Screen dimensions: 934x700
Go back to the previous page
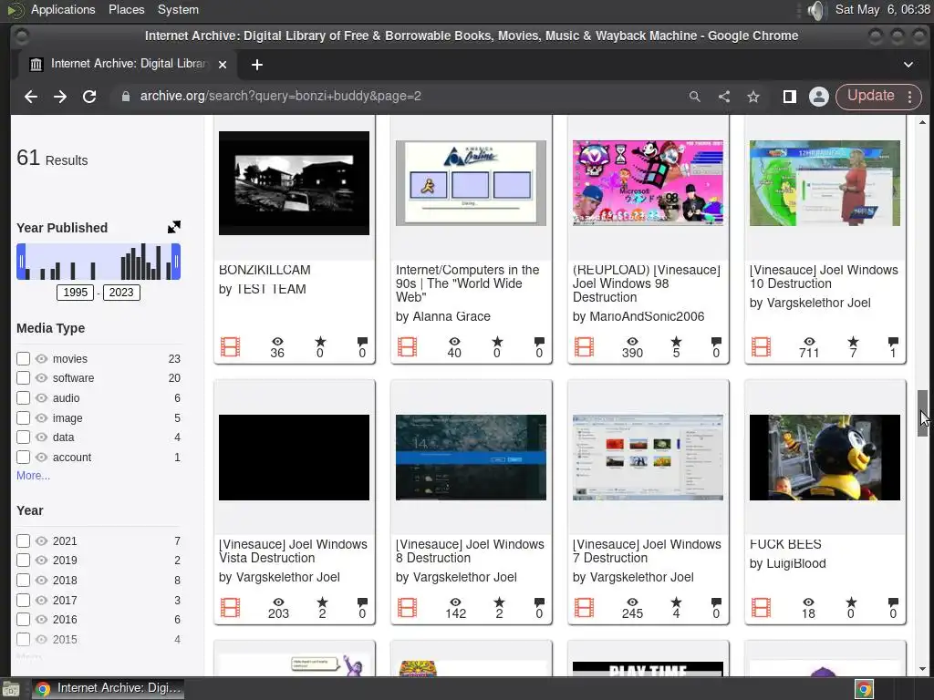point(31,97)
